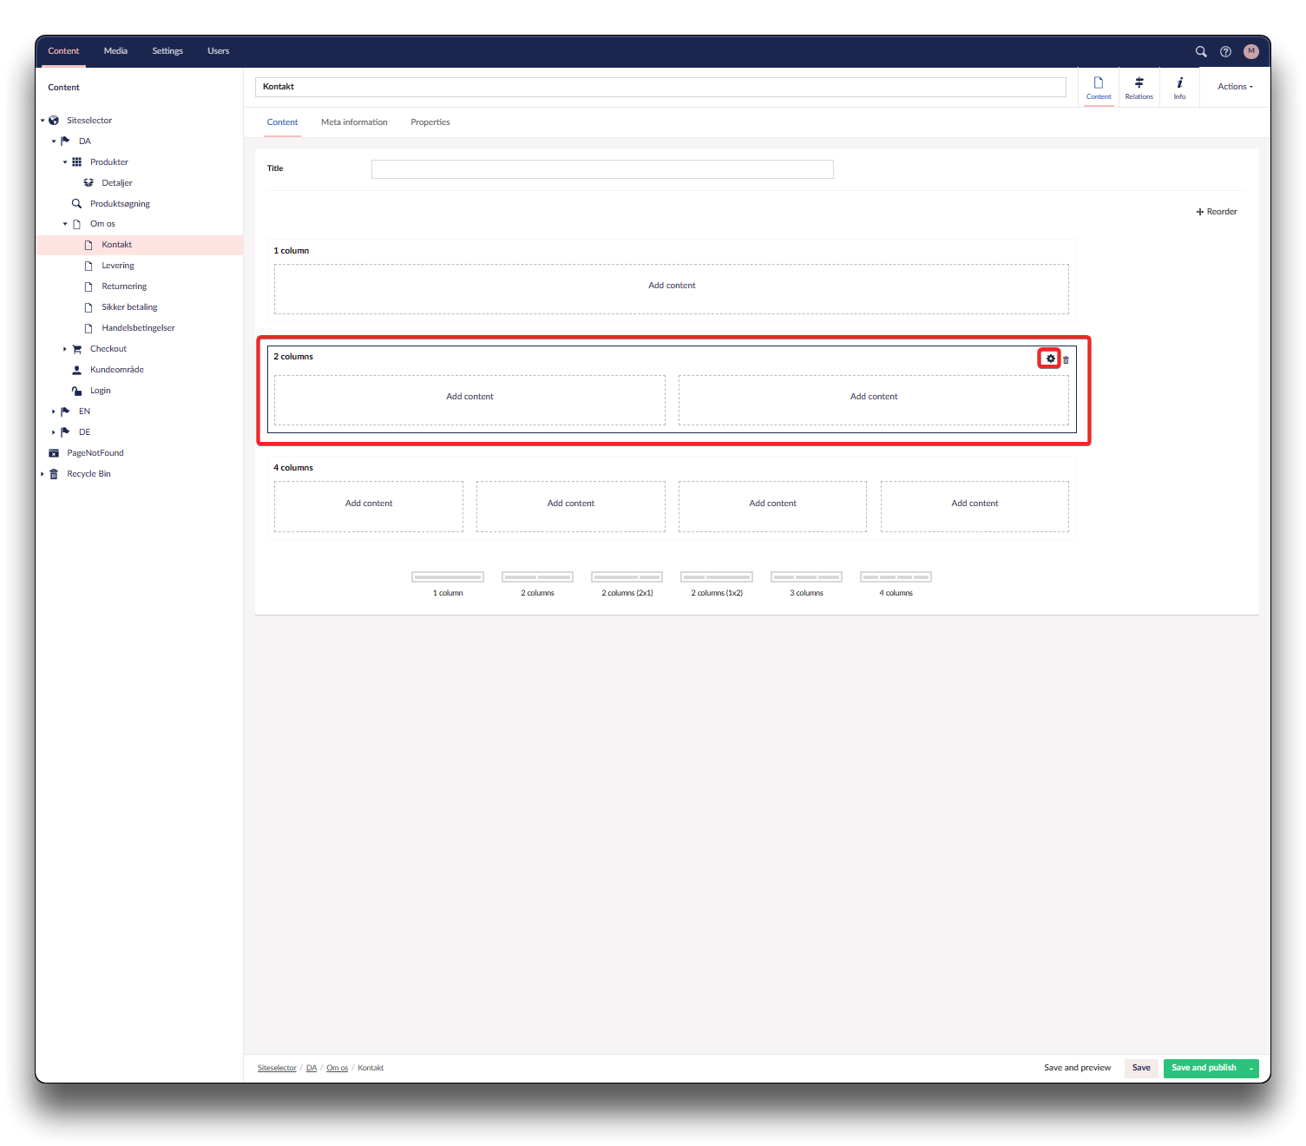This screenshot has height=1146, width=1306.
Task: Delete the 2 columns row with trash icon
Action: pyautogui.click(x=1066, y=359)
